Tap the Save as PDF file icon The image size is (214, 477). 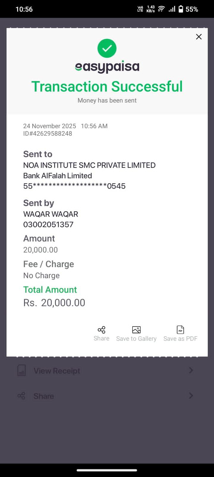pyautogui.click(x=180, y=330)
